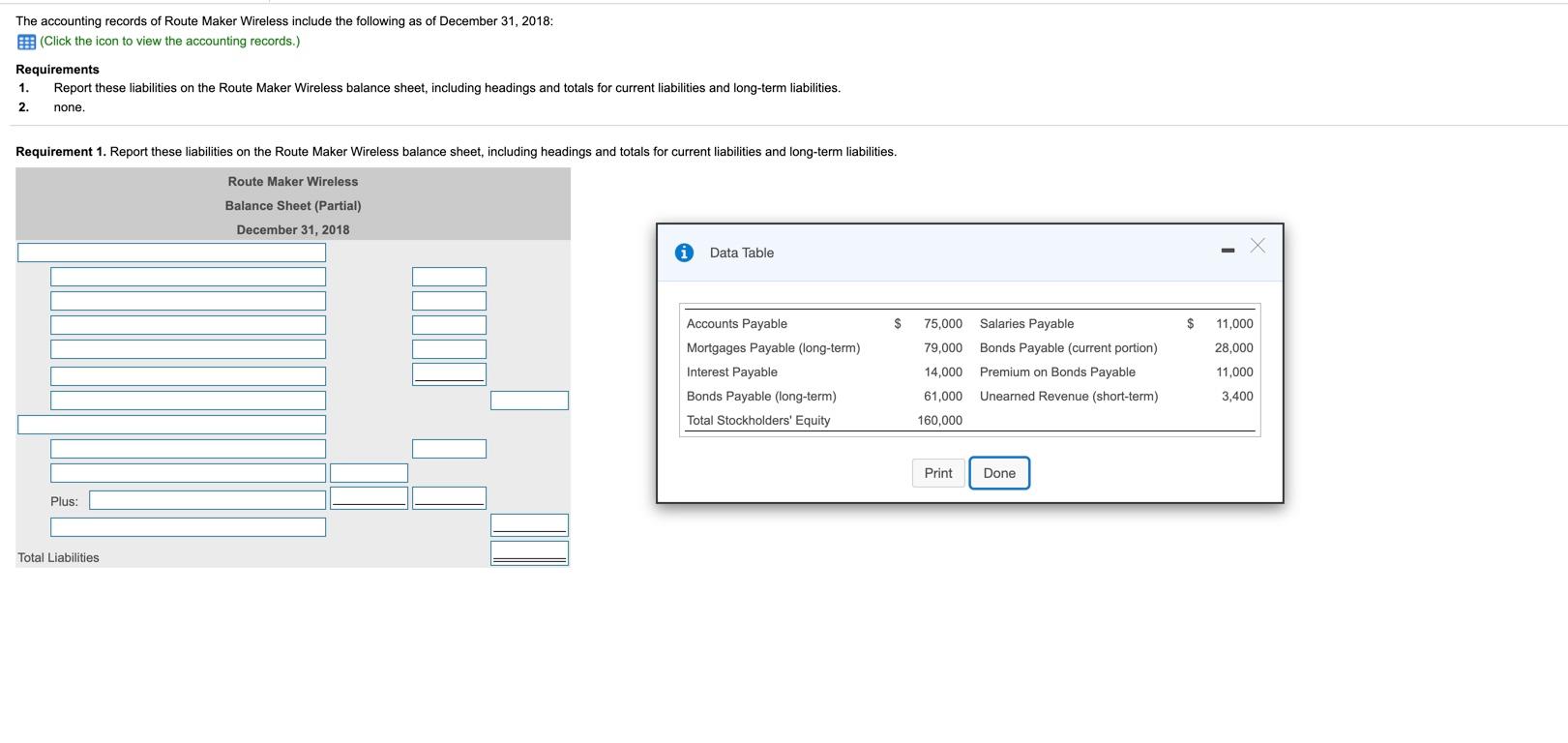Image resolution: width=1568 pixels, height=743 pixels.
Task: Click the December 31, 2018 statement date
Action: pos(293,230)
